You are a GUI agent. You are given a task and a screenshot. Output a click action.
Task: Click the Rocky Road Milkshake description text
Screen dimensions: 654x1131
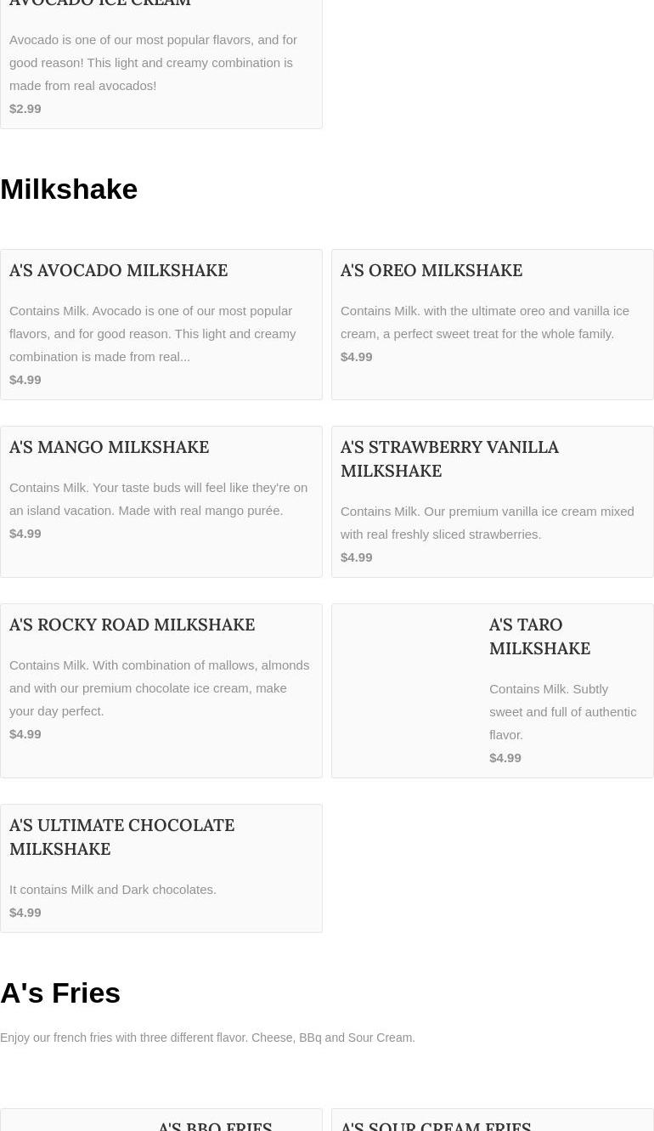point(159,688)
